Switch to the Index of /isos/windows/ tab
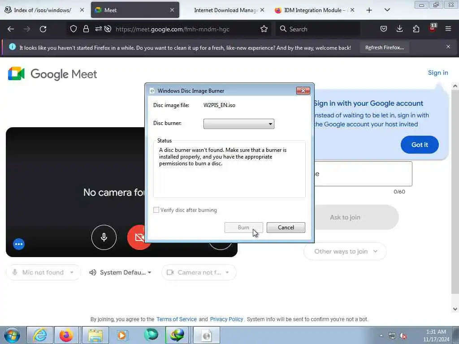Image resolution: width=459 pixels, height=344 pixels. pyautogui.click(x=43, y=10)
